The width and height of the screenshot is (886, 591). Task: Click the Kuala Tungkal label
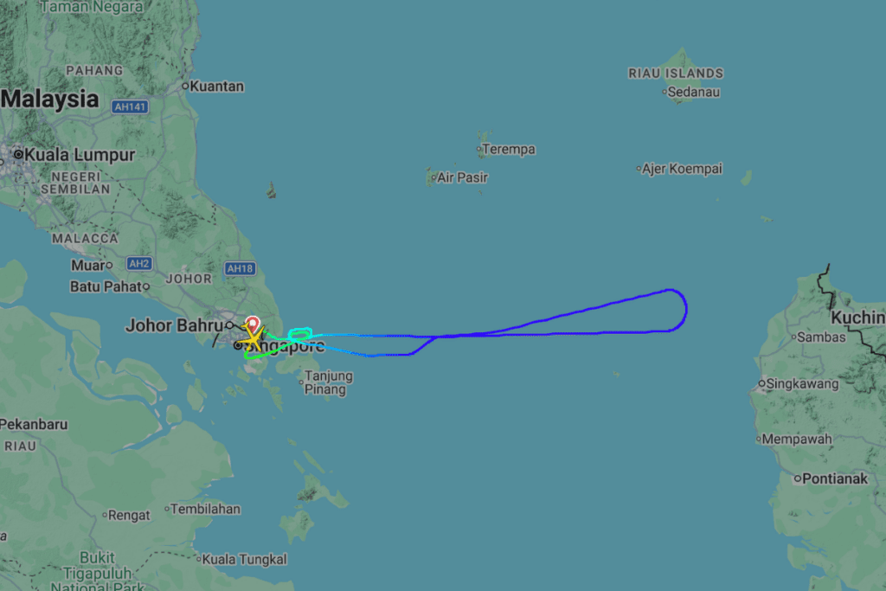[245, 559]
